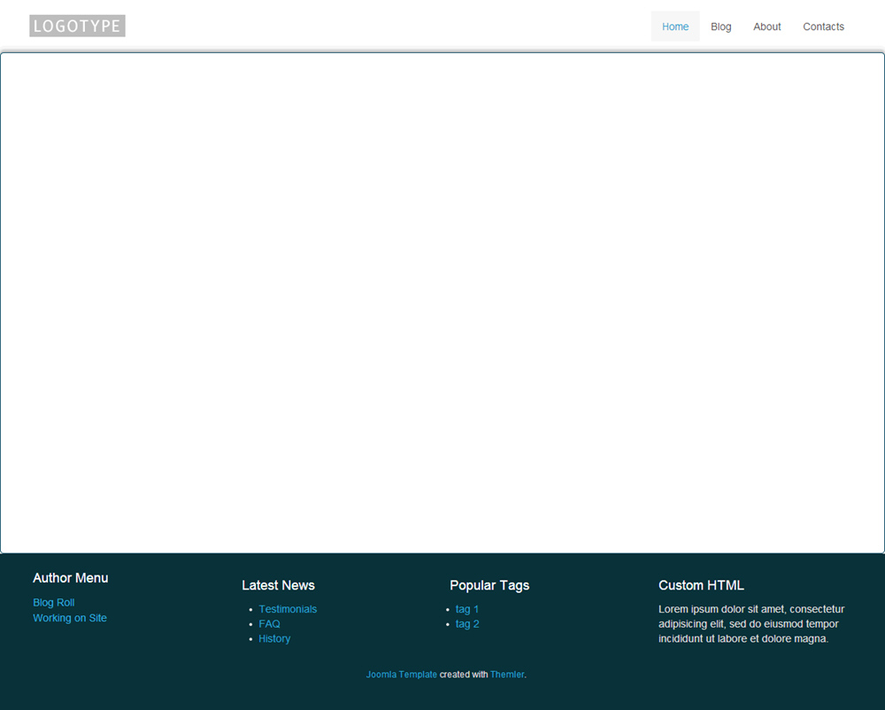Open the Testimonials news link
Image resolution: width=885 pixels, height=710 pixels.
tap(288, 609)
